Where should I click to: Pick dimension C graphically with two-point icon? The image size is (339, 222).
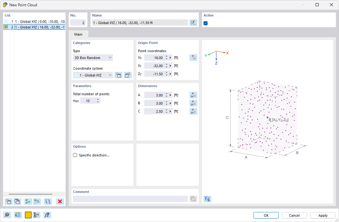tap(193, 111)
